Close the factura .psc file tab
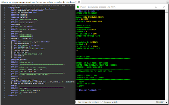The image size is (169, 105). (x=79, y=2)
